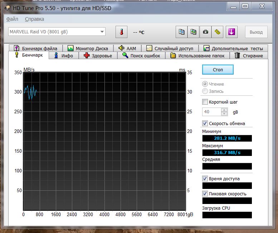
Task: Open the Стирание tab with trash icon
Action: coord(249,56)
